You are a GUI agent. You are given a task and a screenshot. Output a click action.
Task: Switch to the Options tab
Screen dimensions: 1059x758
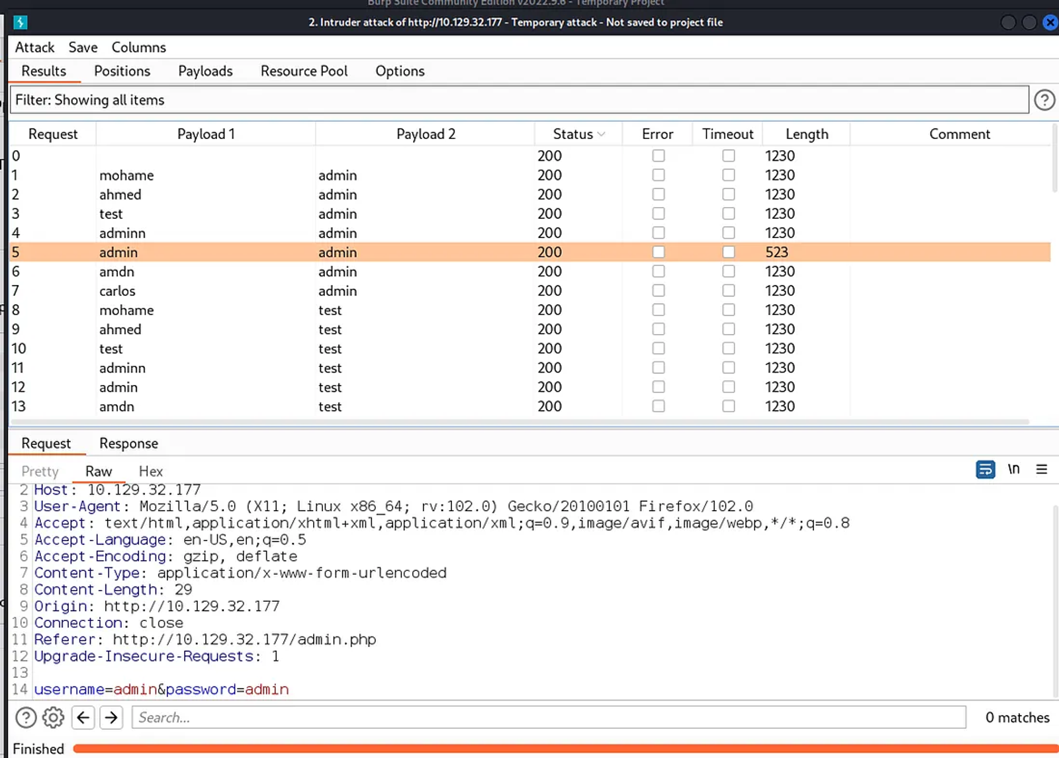tap(400, 71)
